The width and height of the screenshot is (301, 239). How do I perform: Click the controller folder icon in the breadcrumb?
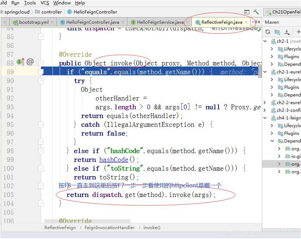point(37,12)
